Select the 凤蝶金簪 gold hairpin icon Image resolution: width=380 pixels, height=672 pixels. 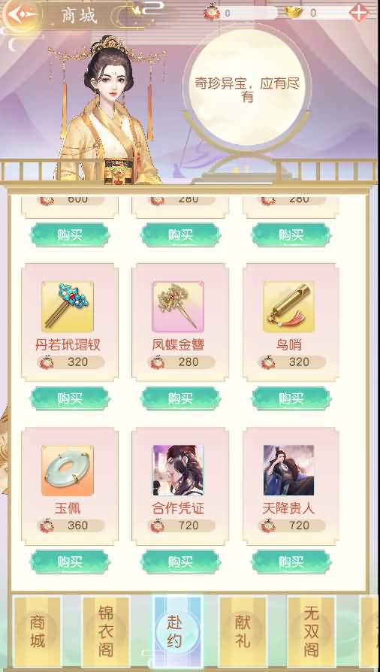click(x=178, y=307)
